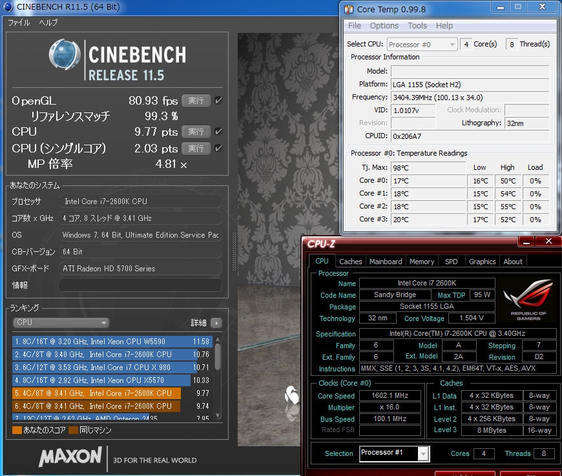Toggle the CPU test checkbox

pos(218,132)
